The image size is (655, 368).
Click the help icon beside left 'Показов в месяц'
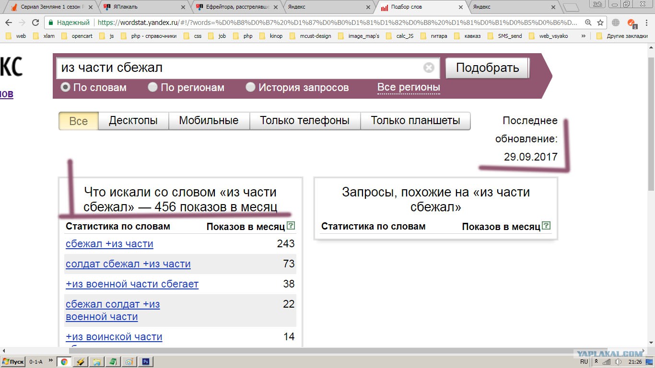291,226
